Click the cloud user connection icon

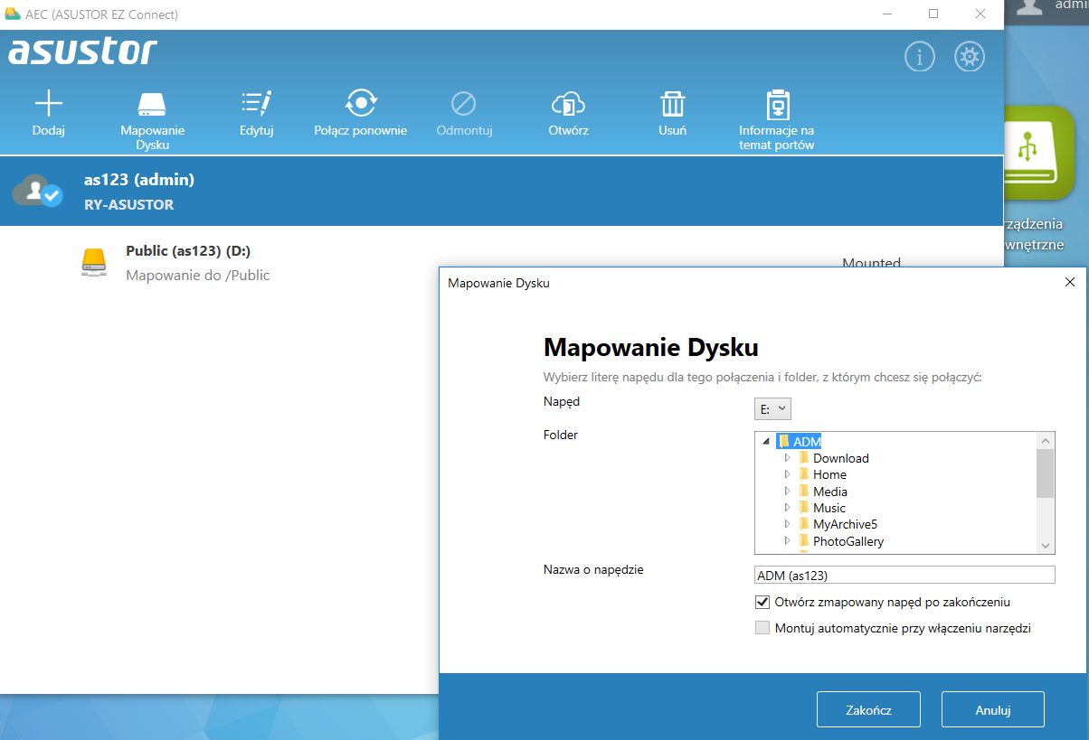pos(37,191)
